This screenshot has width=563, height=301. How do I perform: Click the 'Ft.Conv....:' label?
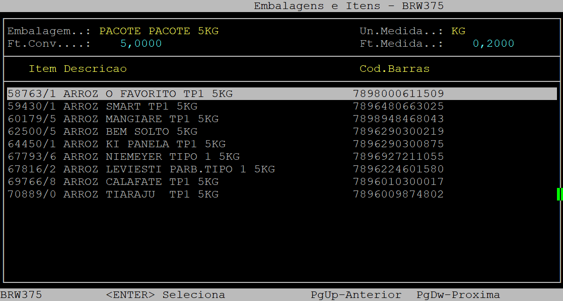point(49,44)
